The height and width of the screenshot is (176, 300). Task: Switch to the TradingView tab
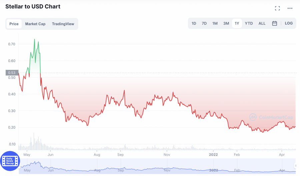coord(63,24)
